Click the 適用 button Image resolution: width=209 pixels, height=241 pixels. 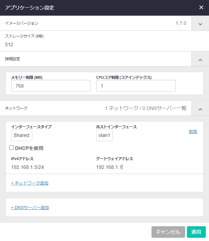(x=196, y=232)
